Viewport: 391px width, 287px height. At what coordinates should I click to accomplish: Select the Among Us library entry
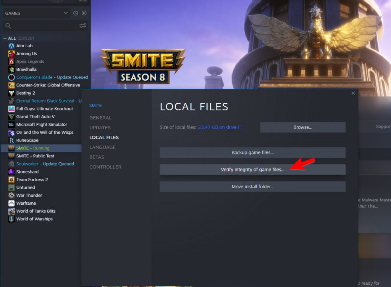pyautogui.click(x=27, y=53)
